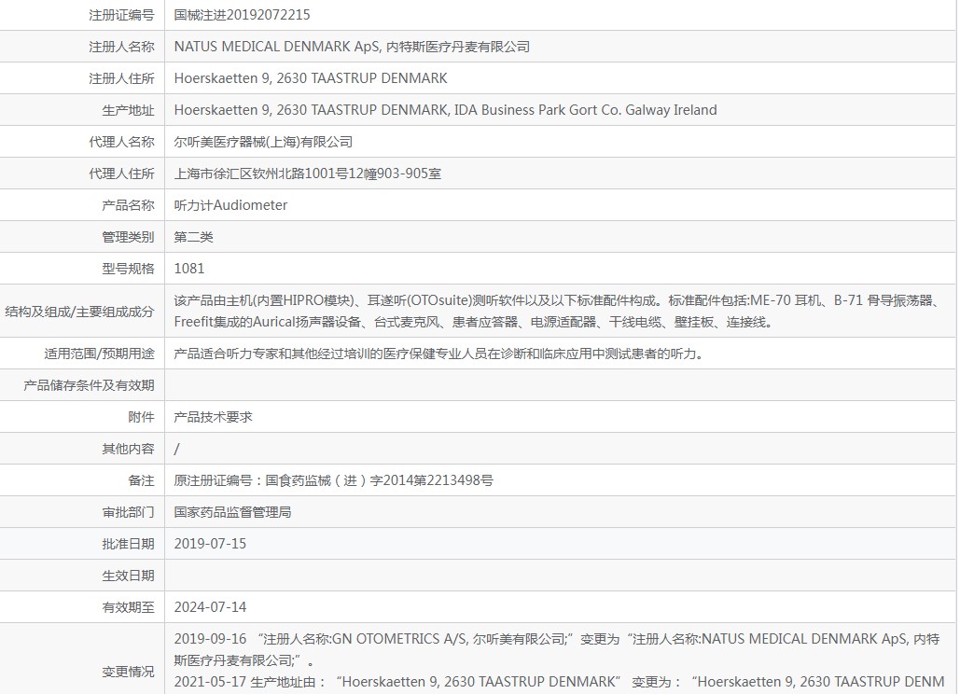Viewport: 960px width, 694px height.
Task: Select registrant address value in the 注册人住所 row
Action: coord(311,78)
